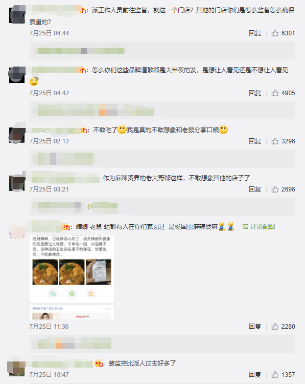Screen dimensions: 305x384
Task: Reply to the 04:42 comment
Action: pyautogui.click(x=255, y=93)
